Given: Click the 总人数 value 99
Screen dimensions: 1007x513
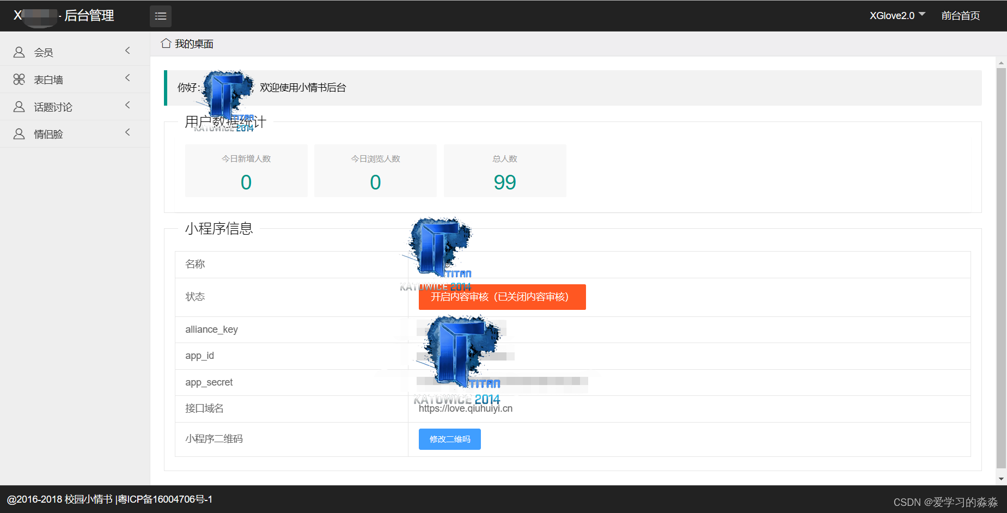Looking at the screenshot, I should [505, 182].
